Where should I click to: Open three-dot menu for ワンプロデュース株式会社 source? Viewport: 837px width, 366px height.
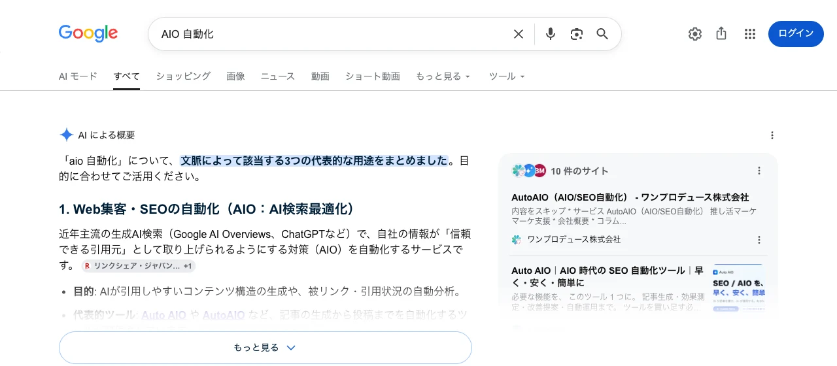tap(759, 240)
